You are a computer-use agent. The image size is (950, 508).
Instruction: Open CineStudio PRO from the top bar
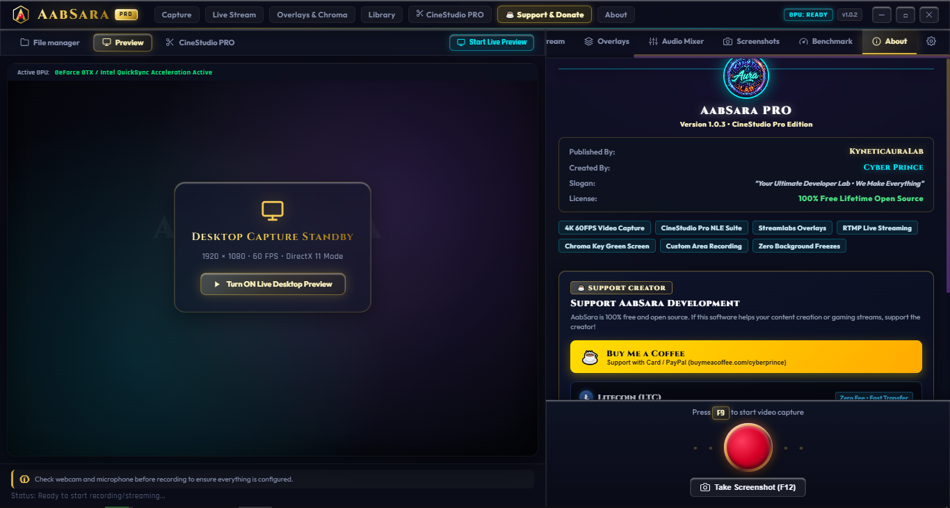pos(450,15)
